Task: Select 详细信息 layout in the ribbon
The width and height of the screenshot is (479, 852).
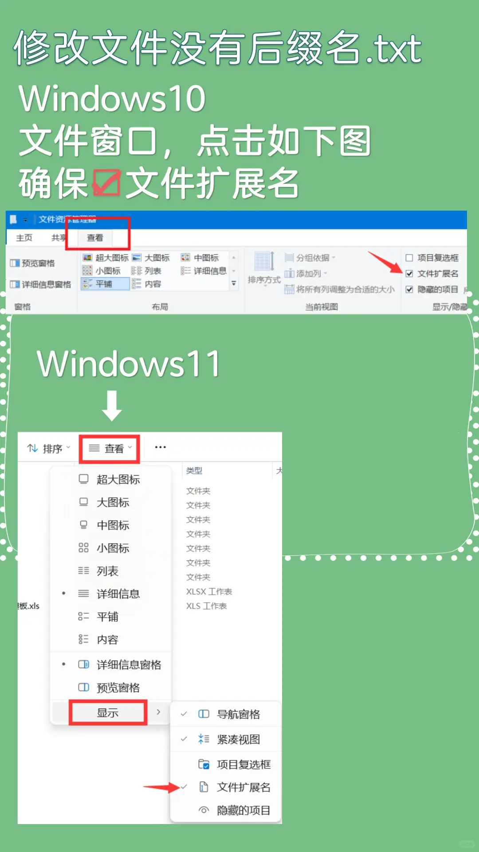Action: point(204,271)
